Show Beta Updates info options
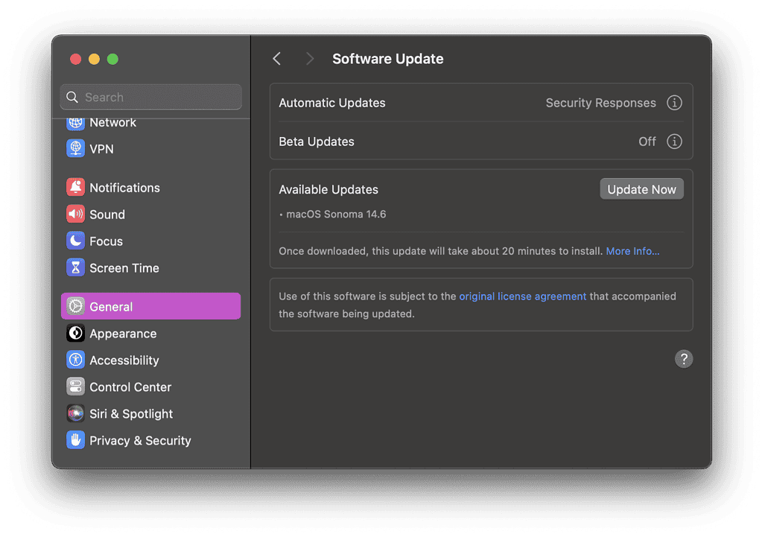 click(x=674, y=142)
